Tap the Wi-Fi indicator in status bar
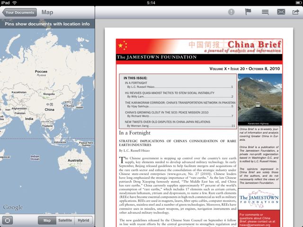The image size is (303, 227). pos(15,3)
